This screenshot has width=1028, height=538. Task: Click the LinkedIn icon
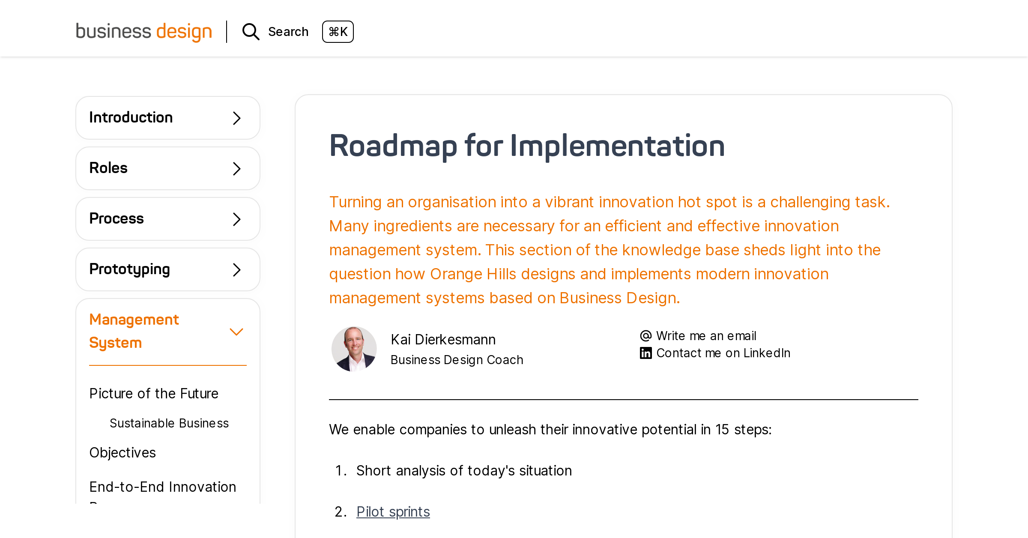click(x=645, y=353)
